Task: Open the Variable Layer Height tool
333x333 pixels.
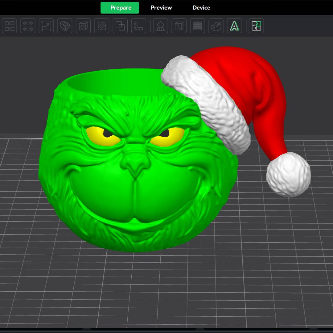Action: (x=197, y=26)
